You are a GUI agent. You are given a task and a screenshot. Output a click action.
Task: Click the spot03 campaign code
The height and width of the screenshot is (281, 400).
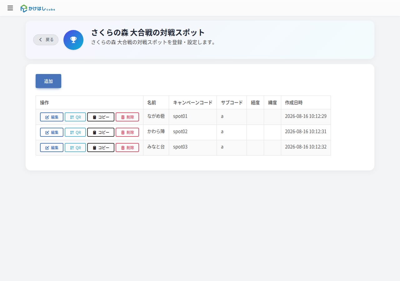coord(180,147)
